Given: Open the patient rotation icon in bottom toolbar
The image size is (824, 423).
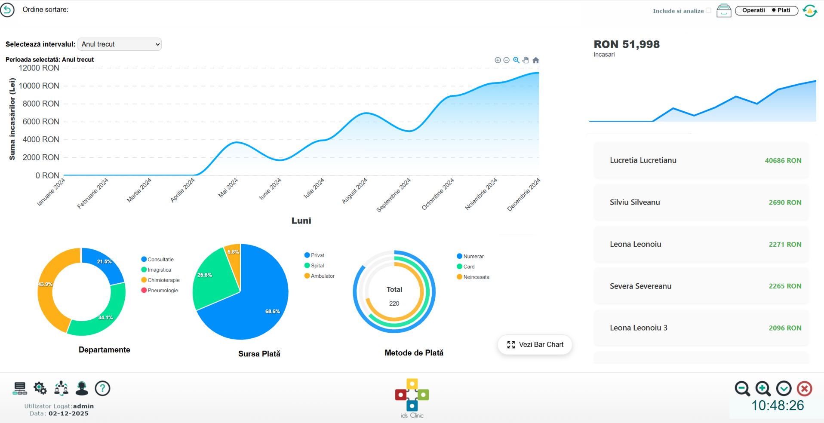Looking at the screenshot, I should click(x=61, y=388).
